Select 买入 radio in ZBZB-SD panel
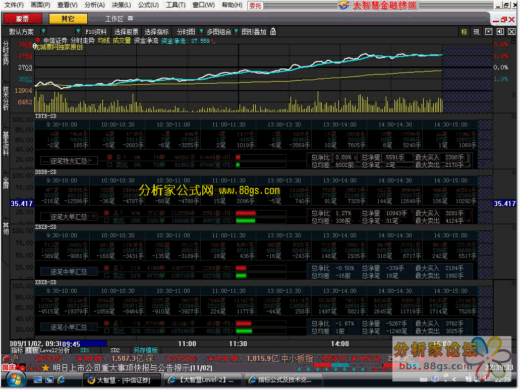 click(107, 268)
